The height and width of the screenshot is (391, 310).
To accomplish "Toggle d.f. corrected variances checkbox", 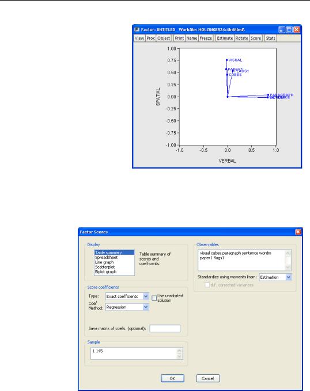I will tap(207, 285).
